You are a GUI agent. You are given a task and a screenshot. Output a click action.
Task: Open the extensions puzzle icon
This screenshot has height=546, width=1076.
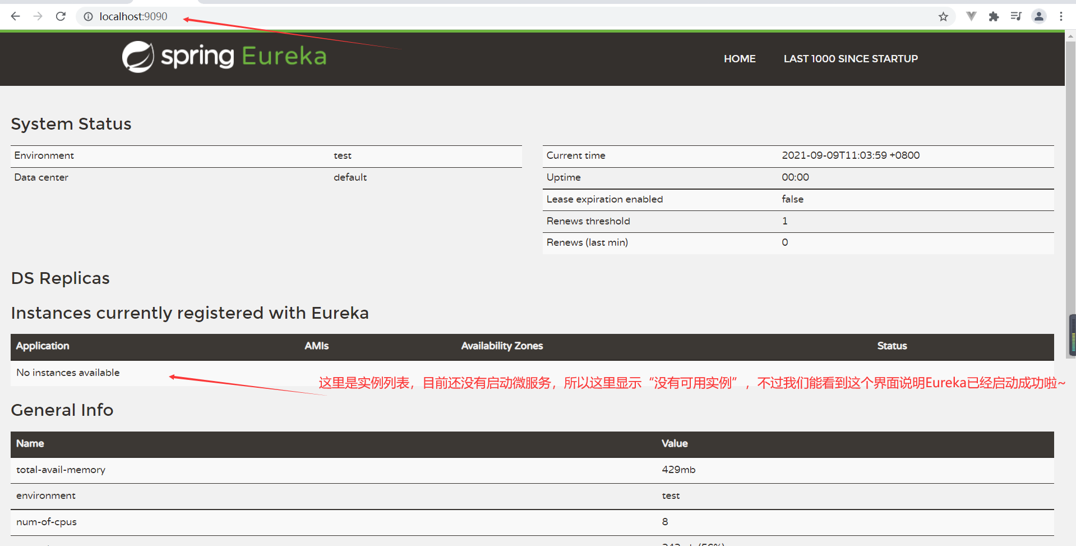click(x=994, y=16)
